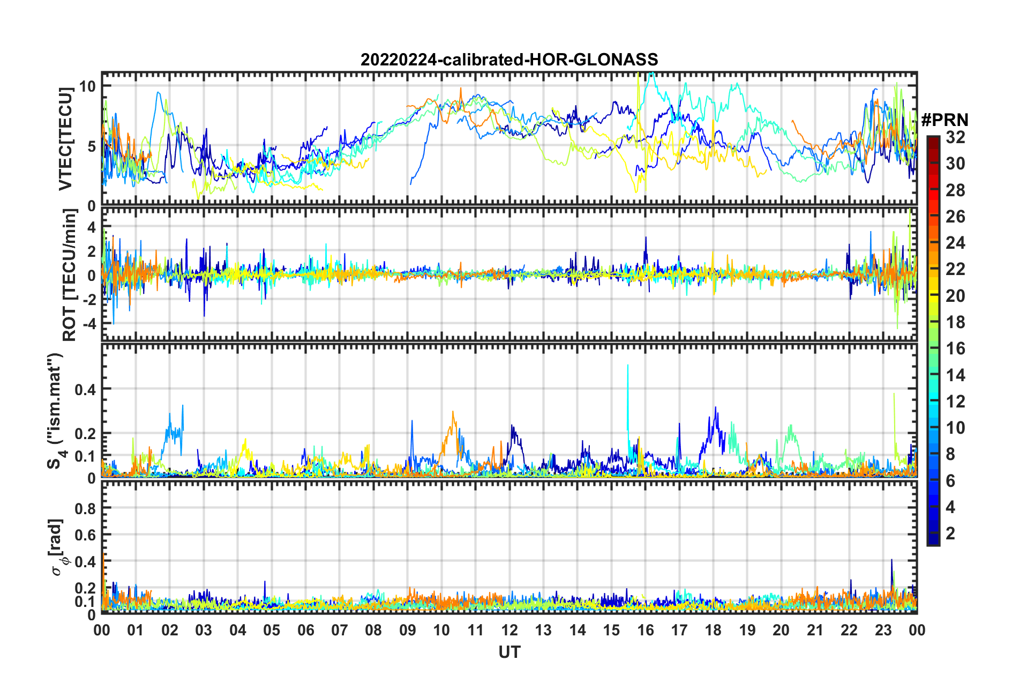Select colorbar tick label 30

point(955,164)
